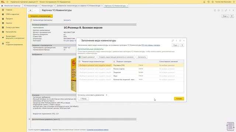Click the home icon on Начальная страница tab
236x132 pixels.
click(x=2, y=6)
